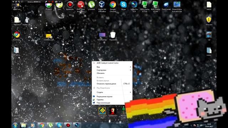Select the Untitled.wmv file on the desktop
Screen dimensions: 228x128
(49, 37)
